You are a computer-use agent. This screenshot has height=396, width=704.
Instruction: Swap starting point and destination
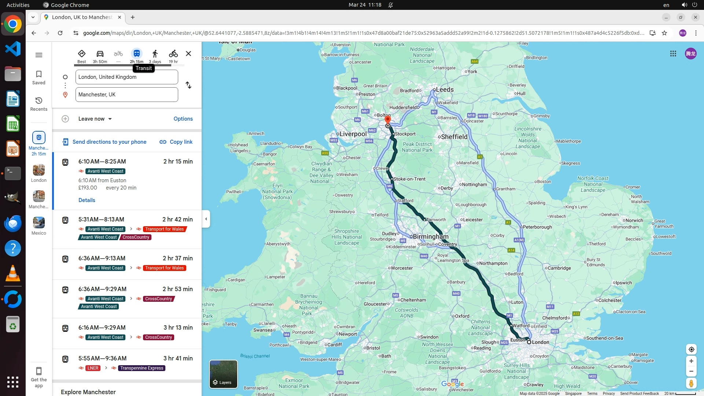tap(188, 85)
